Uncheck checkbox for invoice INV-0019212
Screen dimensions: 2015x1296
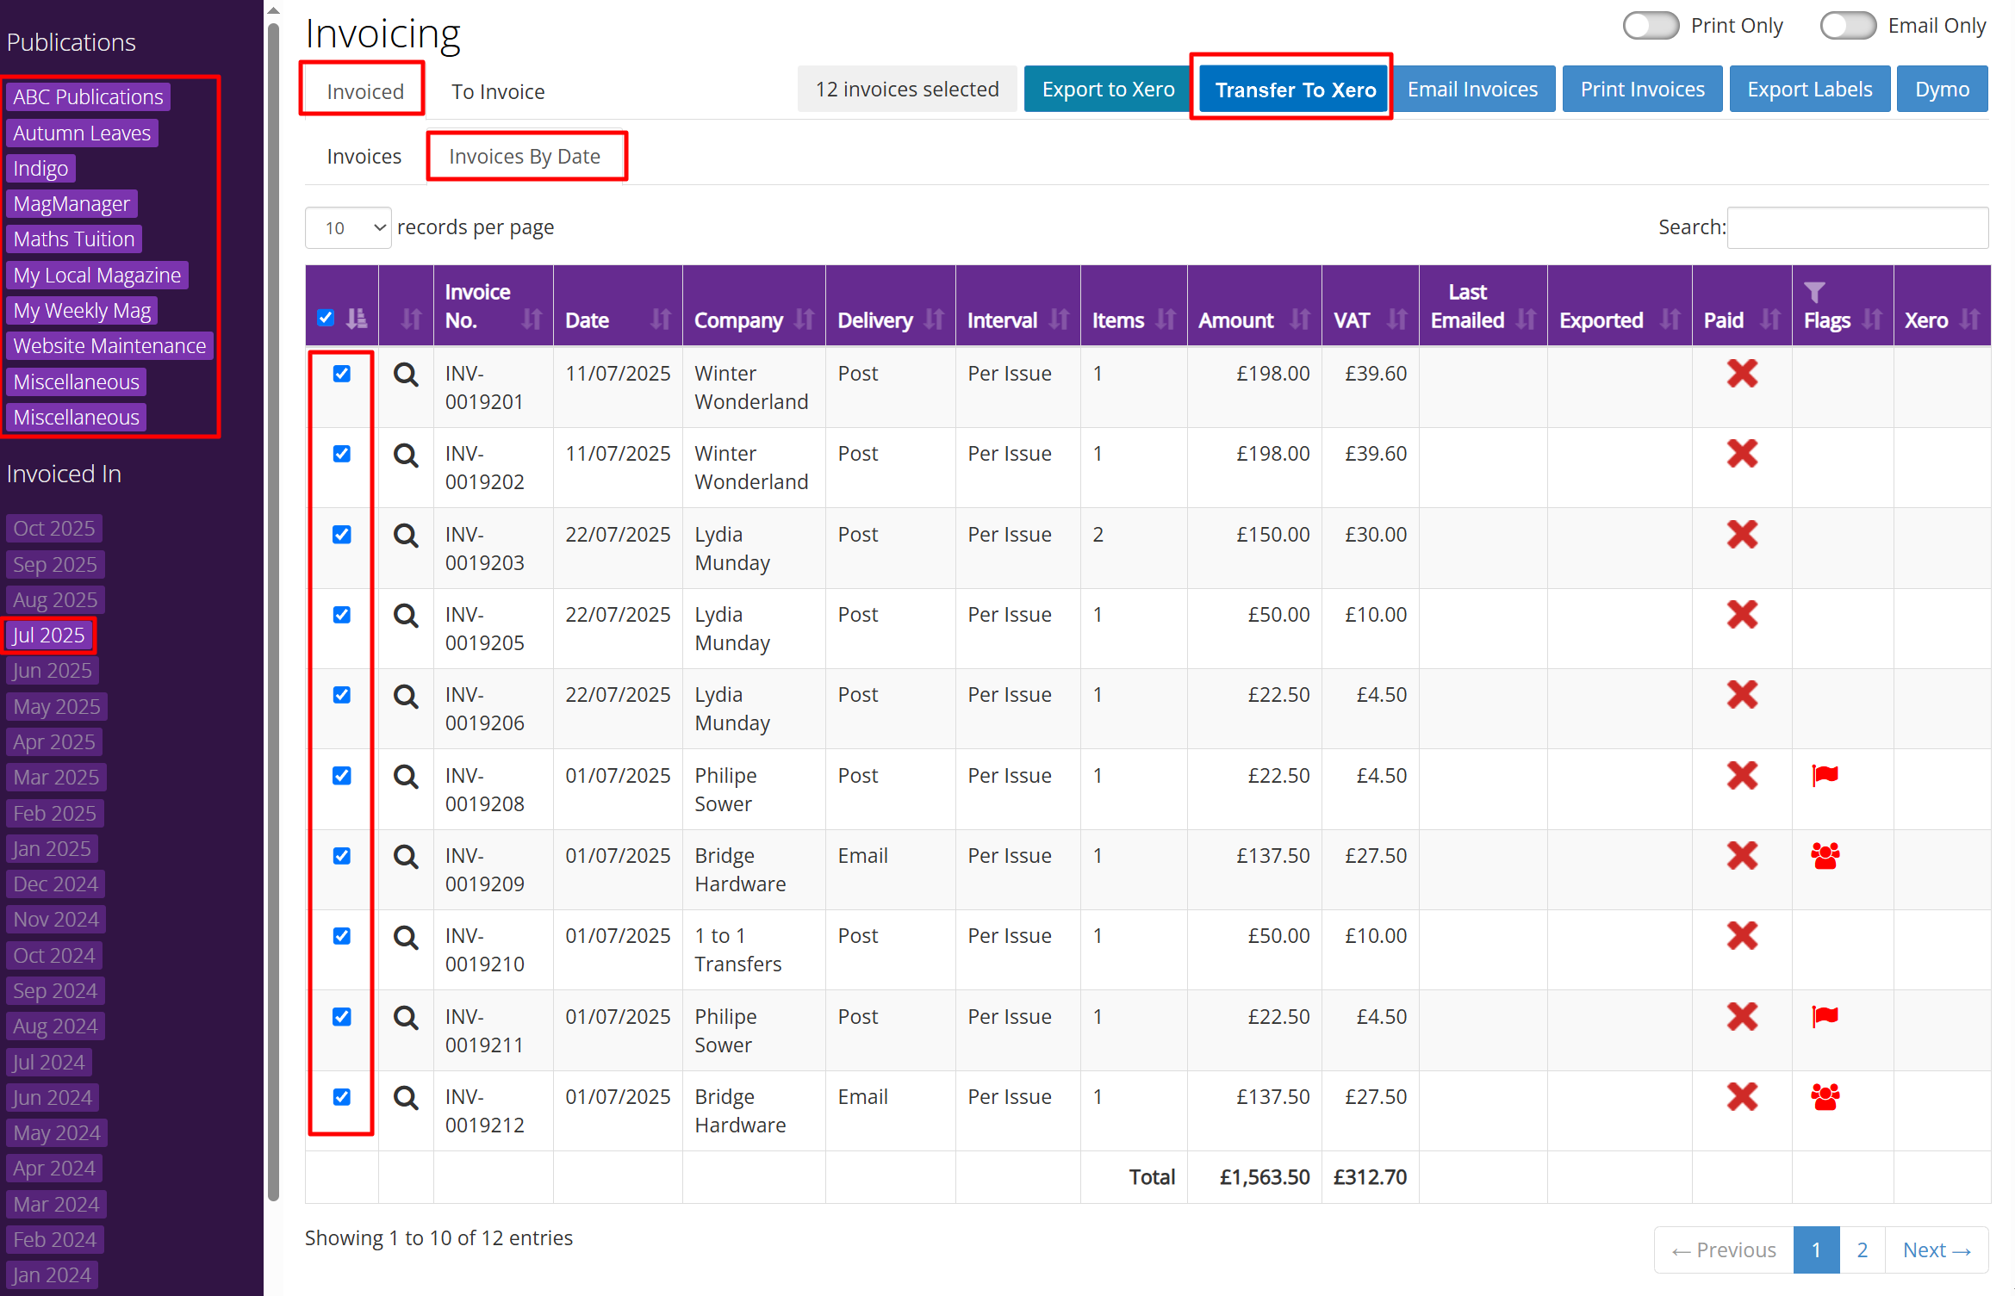(342, 1097)
